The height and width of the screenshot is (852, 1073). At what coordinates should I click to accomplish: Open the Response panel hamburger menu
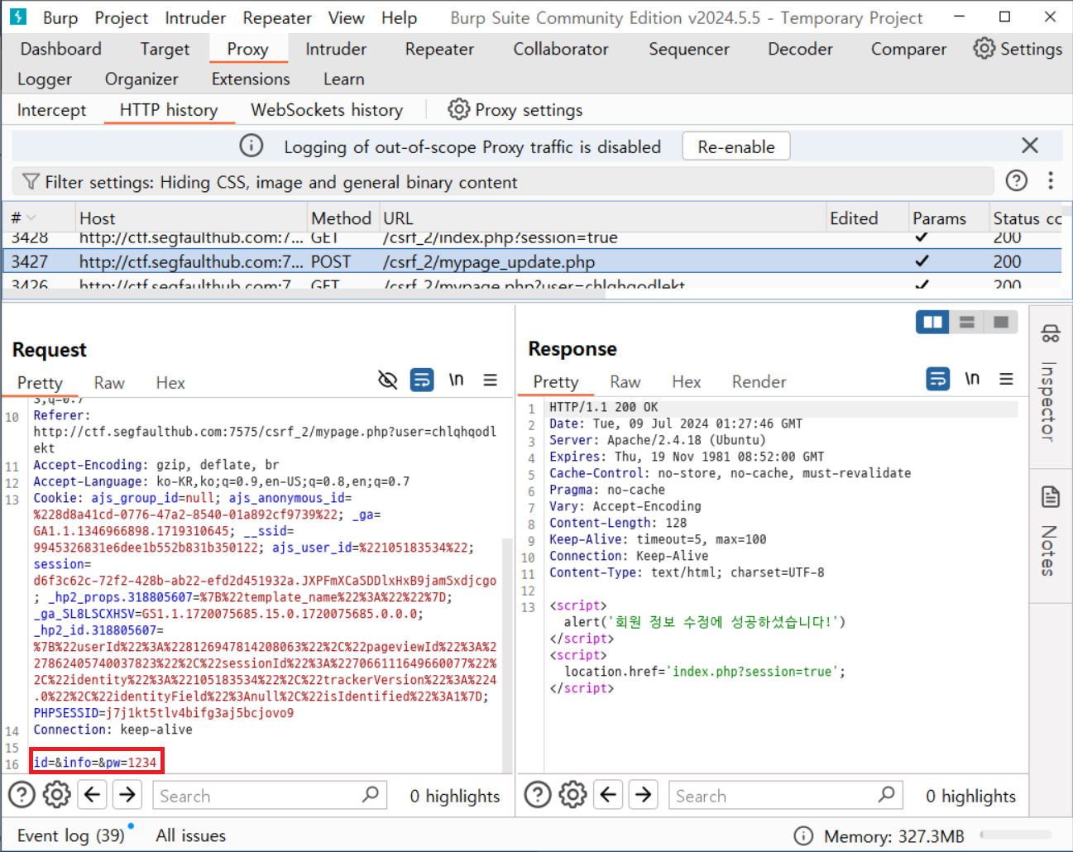(1006, 379)
